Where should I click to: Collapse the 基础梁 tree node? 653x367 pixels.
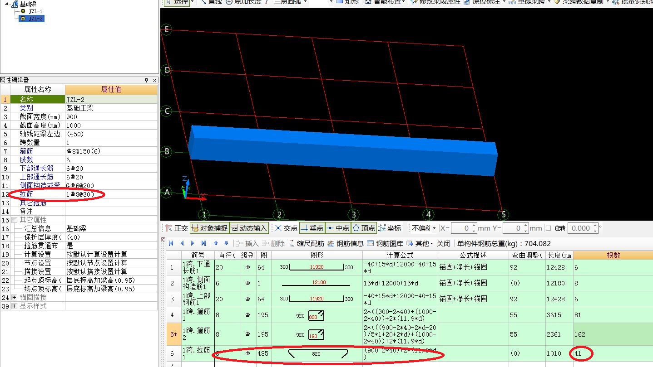point(5,4)
